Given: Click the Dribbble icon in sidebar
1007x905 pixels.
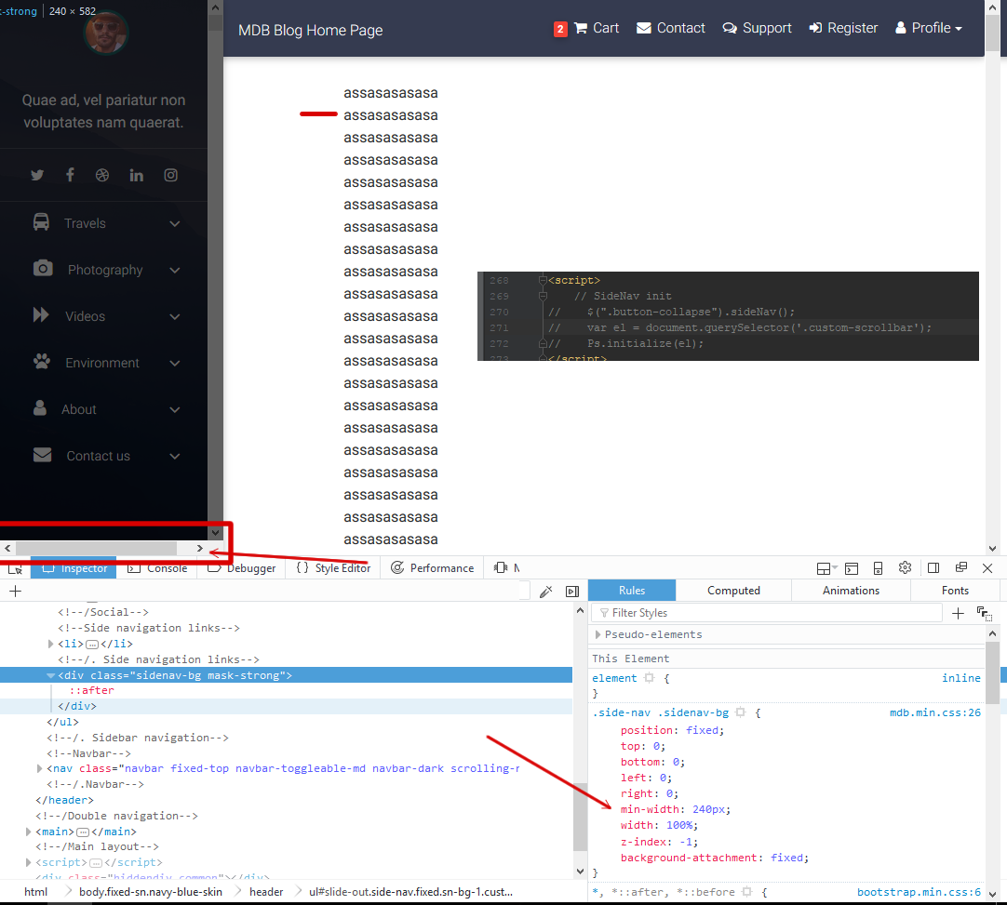Looking at the screenshot, I should click(x=102, y=175).
